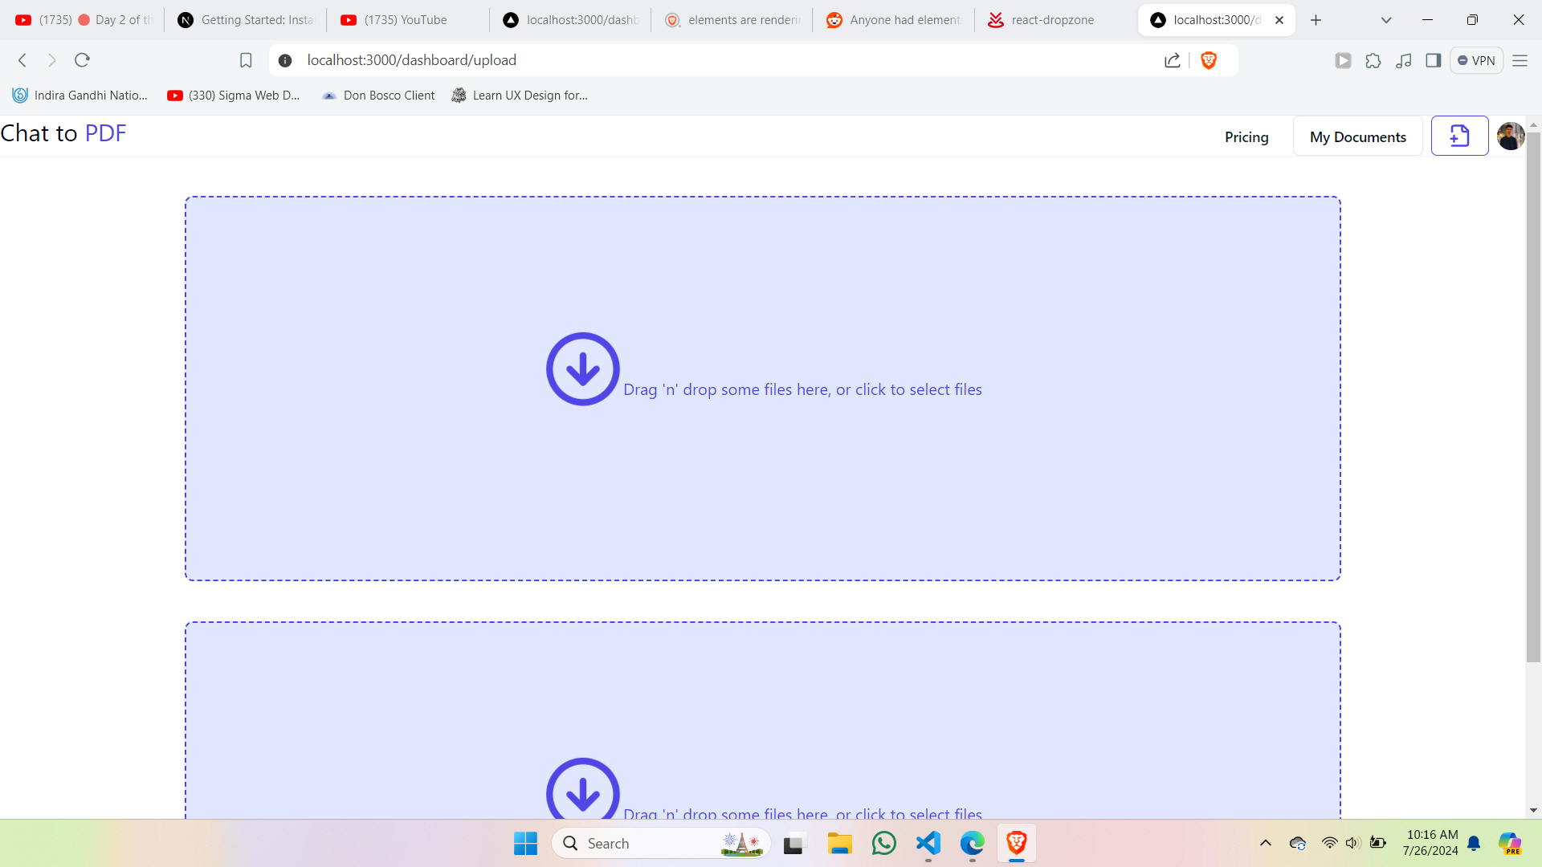Click the first dropzone's download arrow icon

(582, 369)
